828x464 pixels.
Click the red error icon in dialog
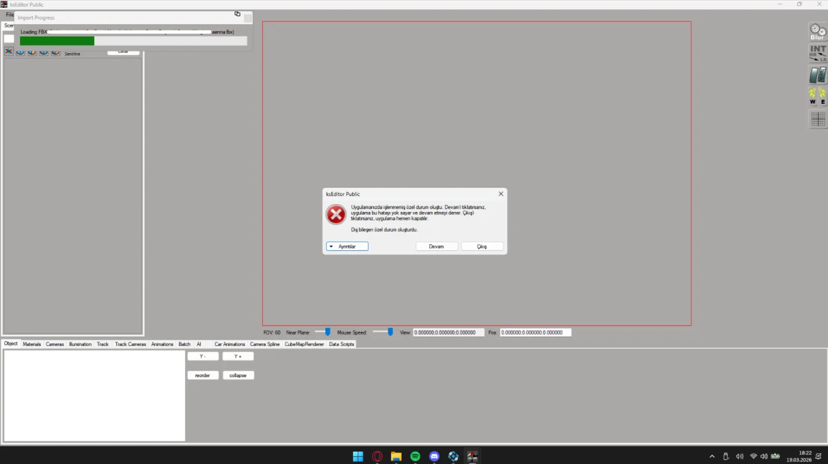pyautogui.click(x=336, y=215)
